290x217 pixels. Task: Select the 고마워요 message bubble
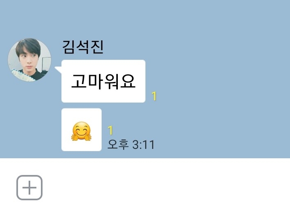[x=103, y=81]
